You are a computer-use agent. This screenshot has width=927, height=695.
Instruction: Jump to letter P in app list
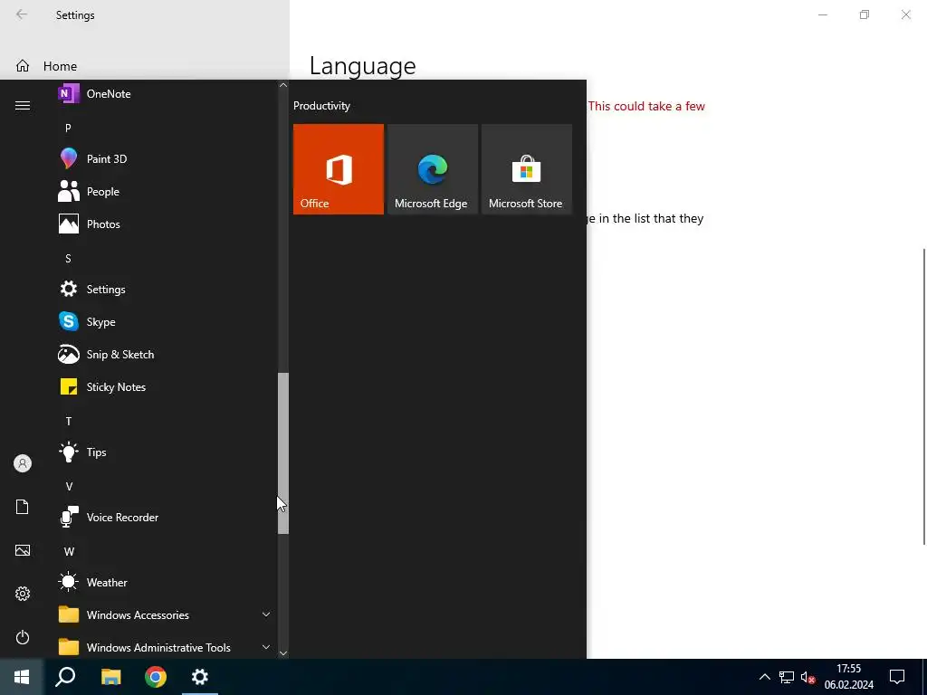pos(68,128)
